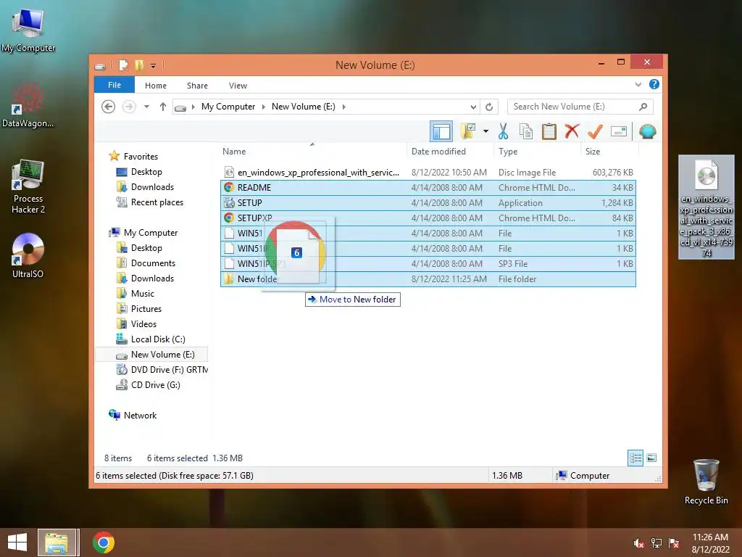The image size is (742, 557).
Task: Click the folder options toolbar icon
Action: point(468,131)
